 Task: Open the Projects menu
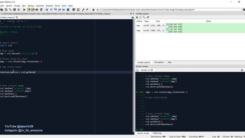pos(49,6)
